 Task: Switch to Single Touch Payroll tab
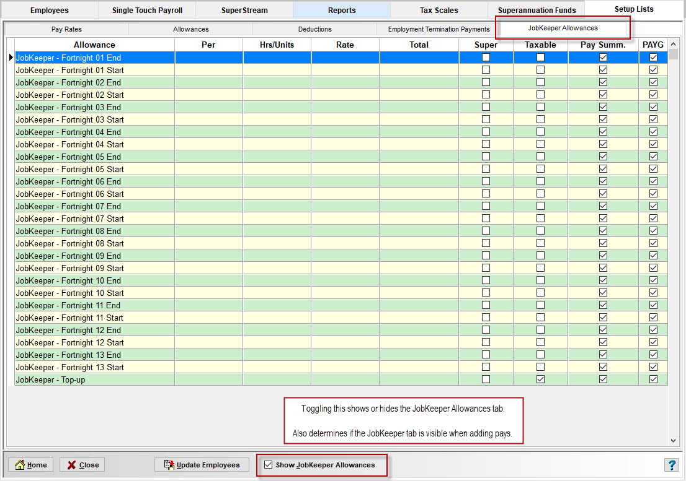click(147, 10)
